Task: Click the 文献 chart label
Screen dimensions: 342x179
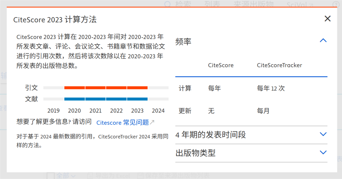Action: (x=31, y=99)
